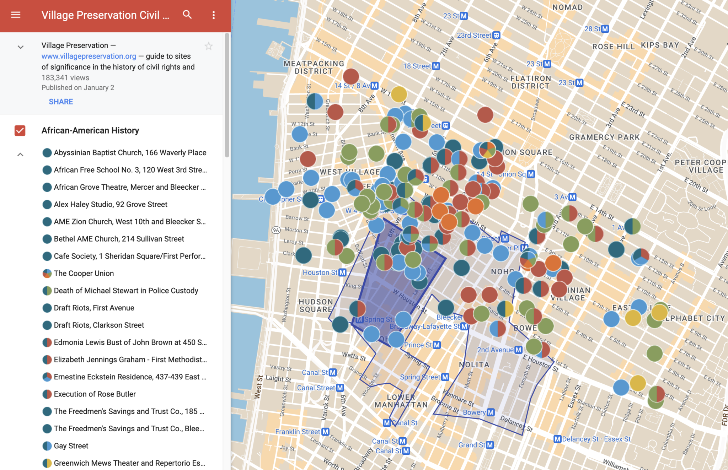Open the three-dot more options menu
Screen dimensions: 728x470
(x=214, y=15)
